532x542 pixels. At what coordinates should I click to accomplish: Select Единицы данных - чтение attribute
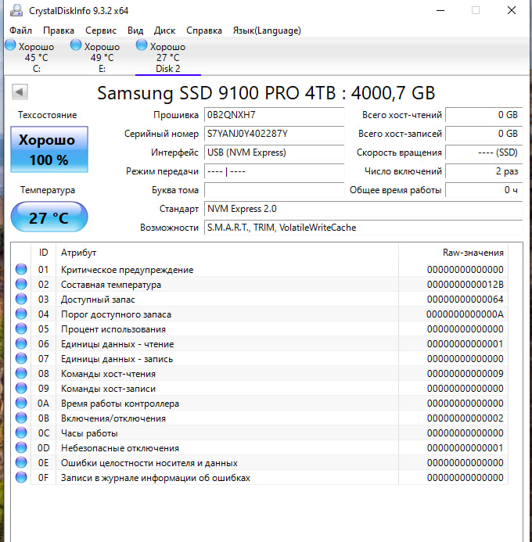point(117,344)
